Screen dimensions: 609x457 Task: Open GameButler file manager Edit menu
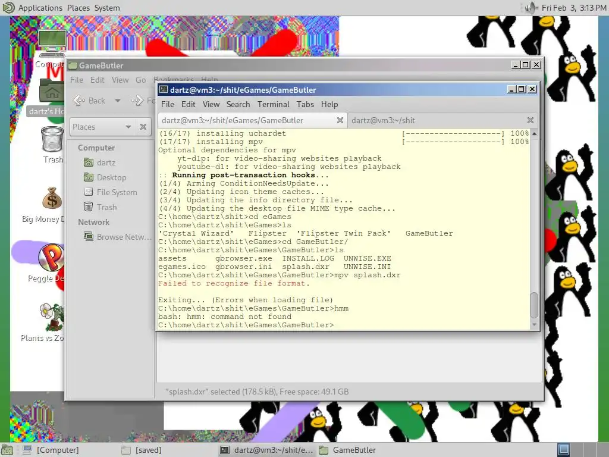pyautogui.click(x=97, y=80)
